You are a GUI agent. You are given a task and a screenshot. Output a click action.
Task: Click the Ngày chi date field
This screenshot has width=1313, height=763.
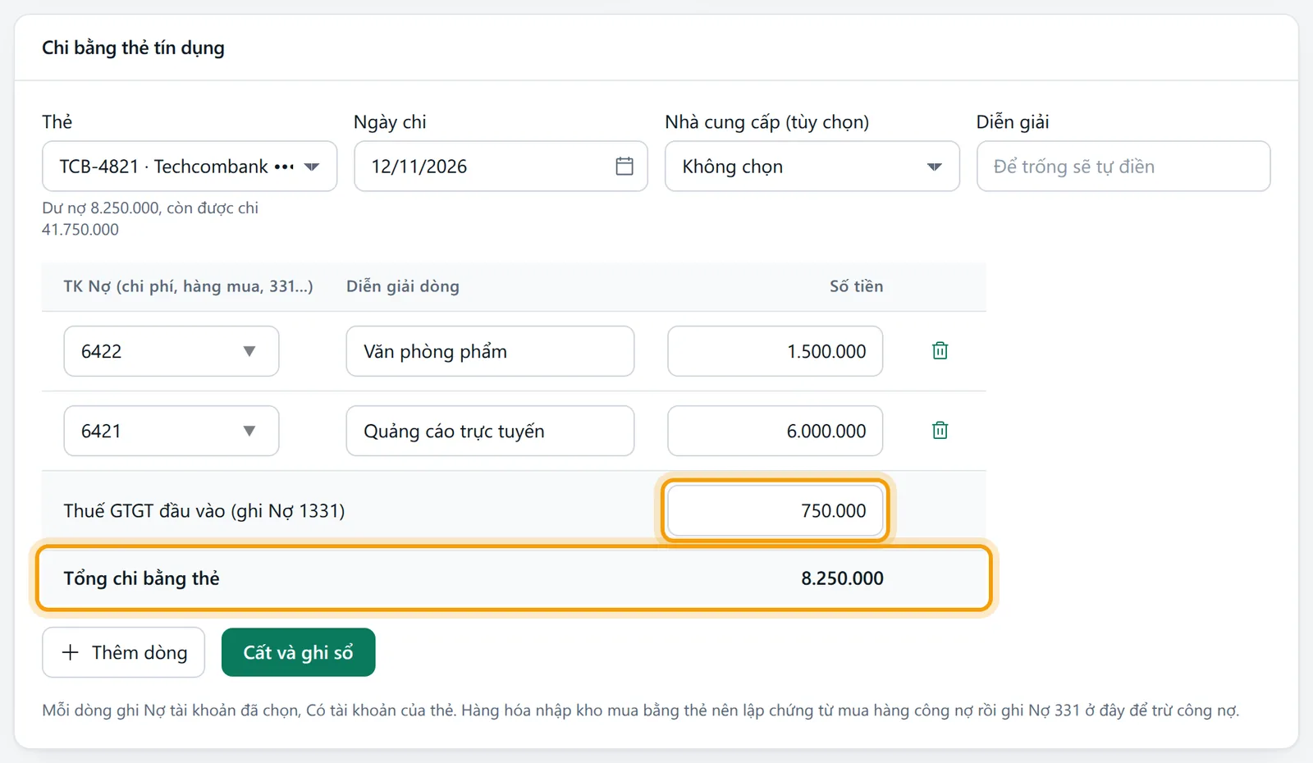(501, 167)
